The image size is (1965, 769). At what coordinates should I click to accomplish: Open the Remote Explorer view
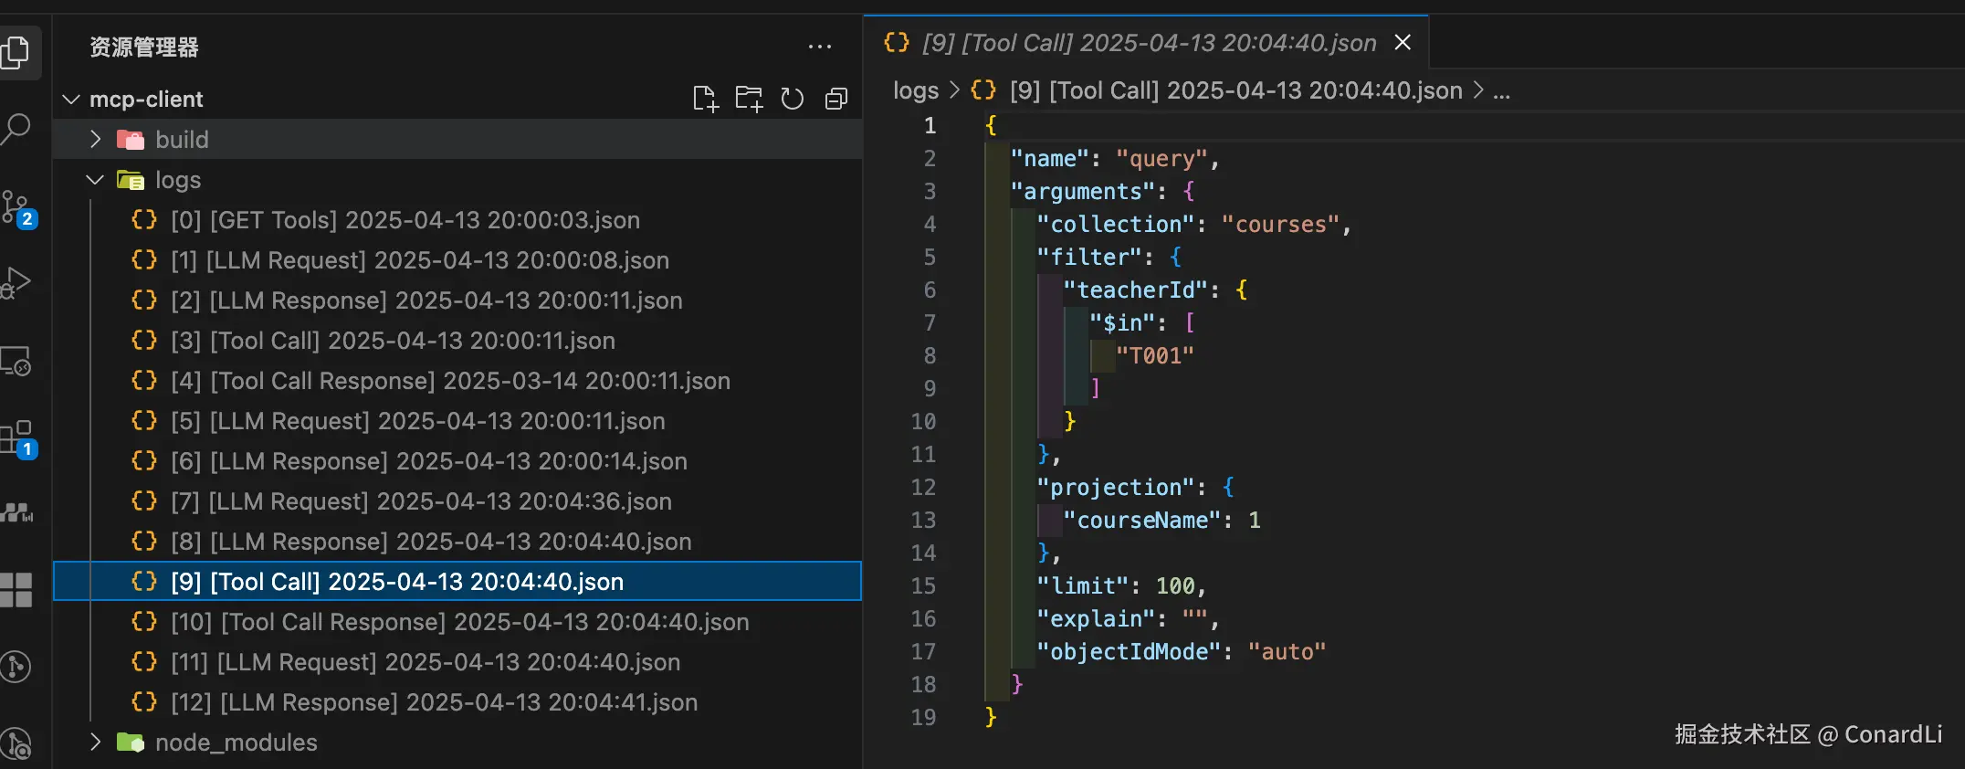pyautogui.click(x=16, y=362)
